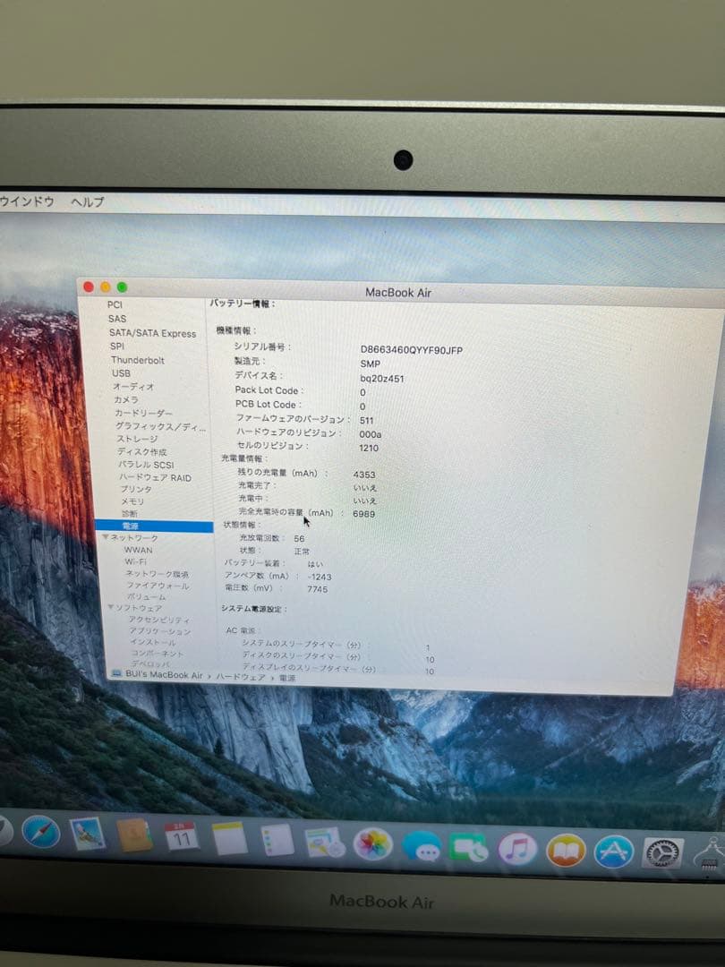Open the ヘルプ menu
725x967 pixels.
tap(84, 203)
